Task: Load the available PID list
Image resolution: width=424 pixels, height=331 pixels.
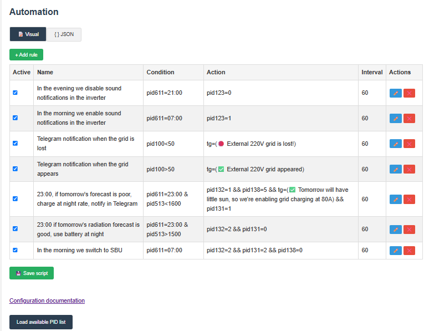Action: coord(41,322)
